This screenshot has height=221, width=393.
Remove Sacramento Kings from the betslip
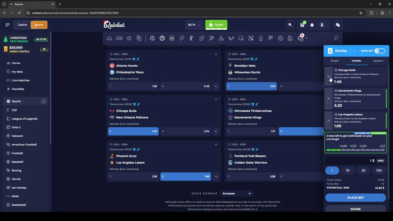tap(328, 99)
